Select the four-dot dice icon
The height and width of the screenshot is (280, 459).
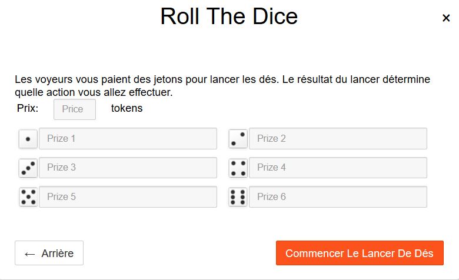[x=238, y=168]
